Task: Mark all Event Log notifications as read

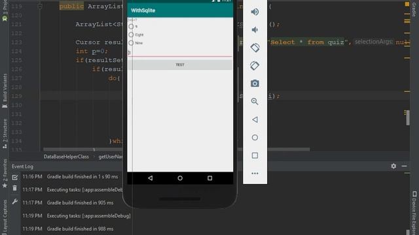Action: [x=15, y=177]
